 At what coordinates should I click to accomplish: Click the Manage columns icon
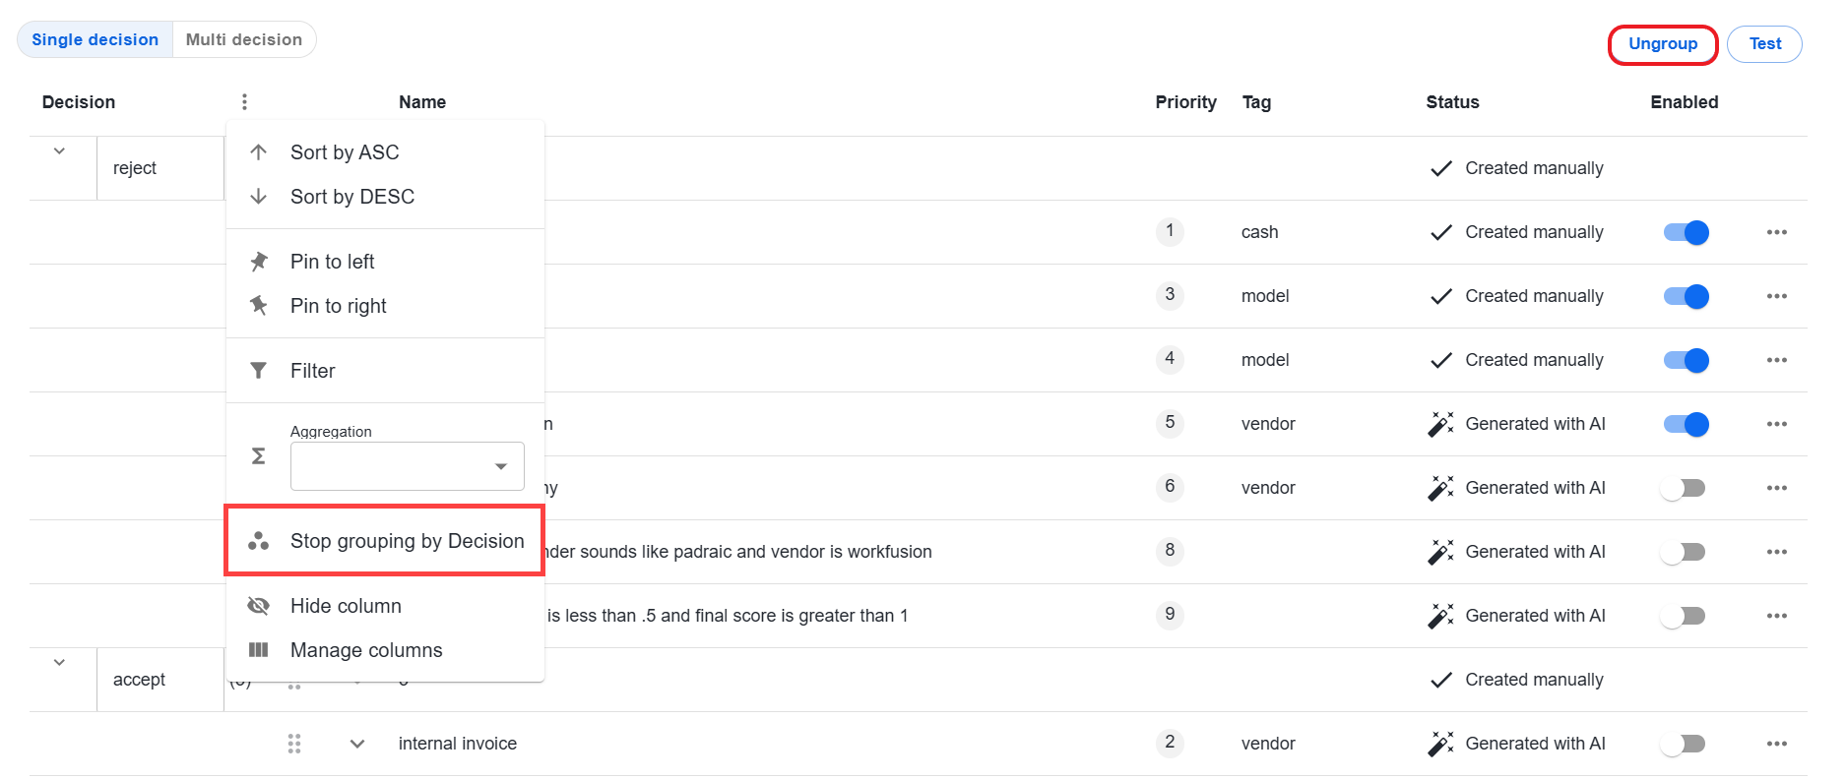259,650
